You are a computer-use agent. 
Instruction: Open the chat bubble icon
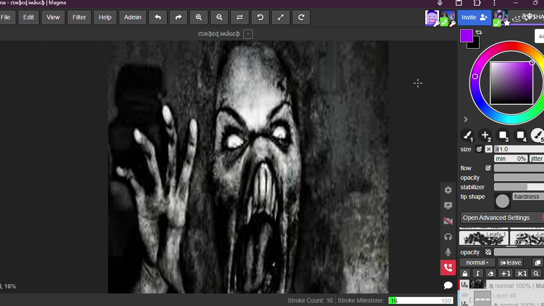448,285
